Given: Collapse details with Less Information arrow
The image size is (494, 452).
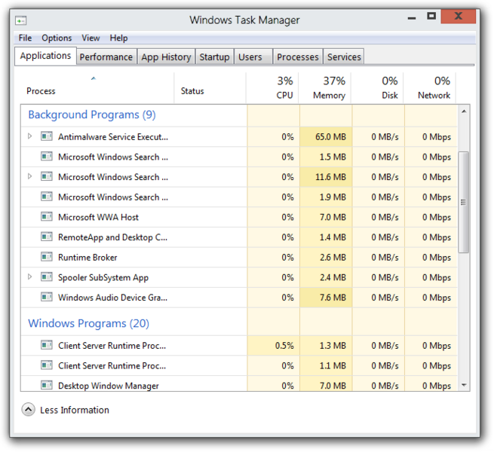Looking at the screenshot, I should [29, 410].
